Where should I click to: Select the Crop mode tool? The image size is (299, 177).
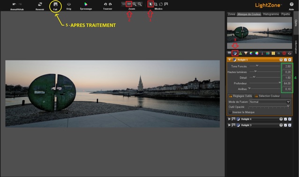click(x=156, y=4)
